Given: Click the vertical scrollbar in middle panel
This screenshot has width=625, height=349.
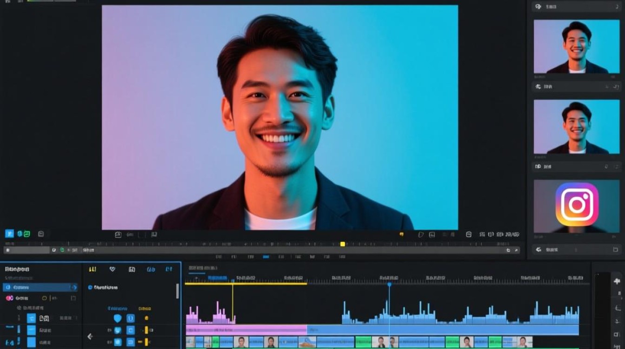Looking at the screenshot, I should 177,291.
